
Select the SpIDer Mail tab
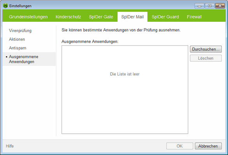point(132,17)
